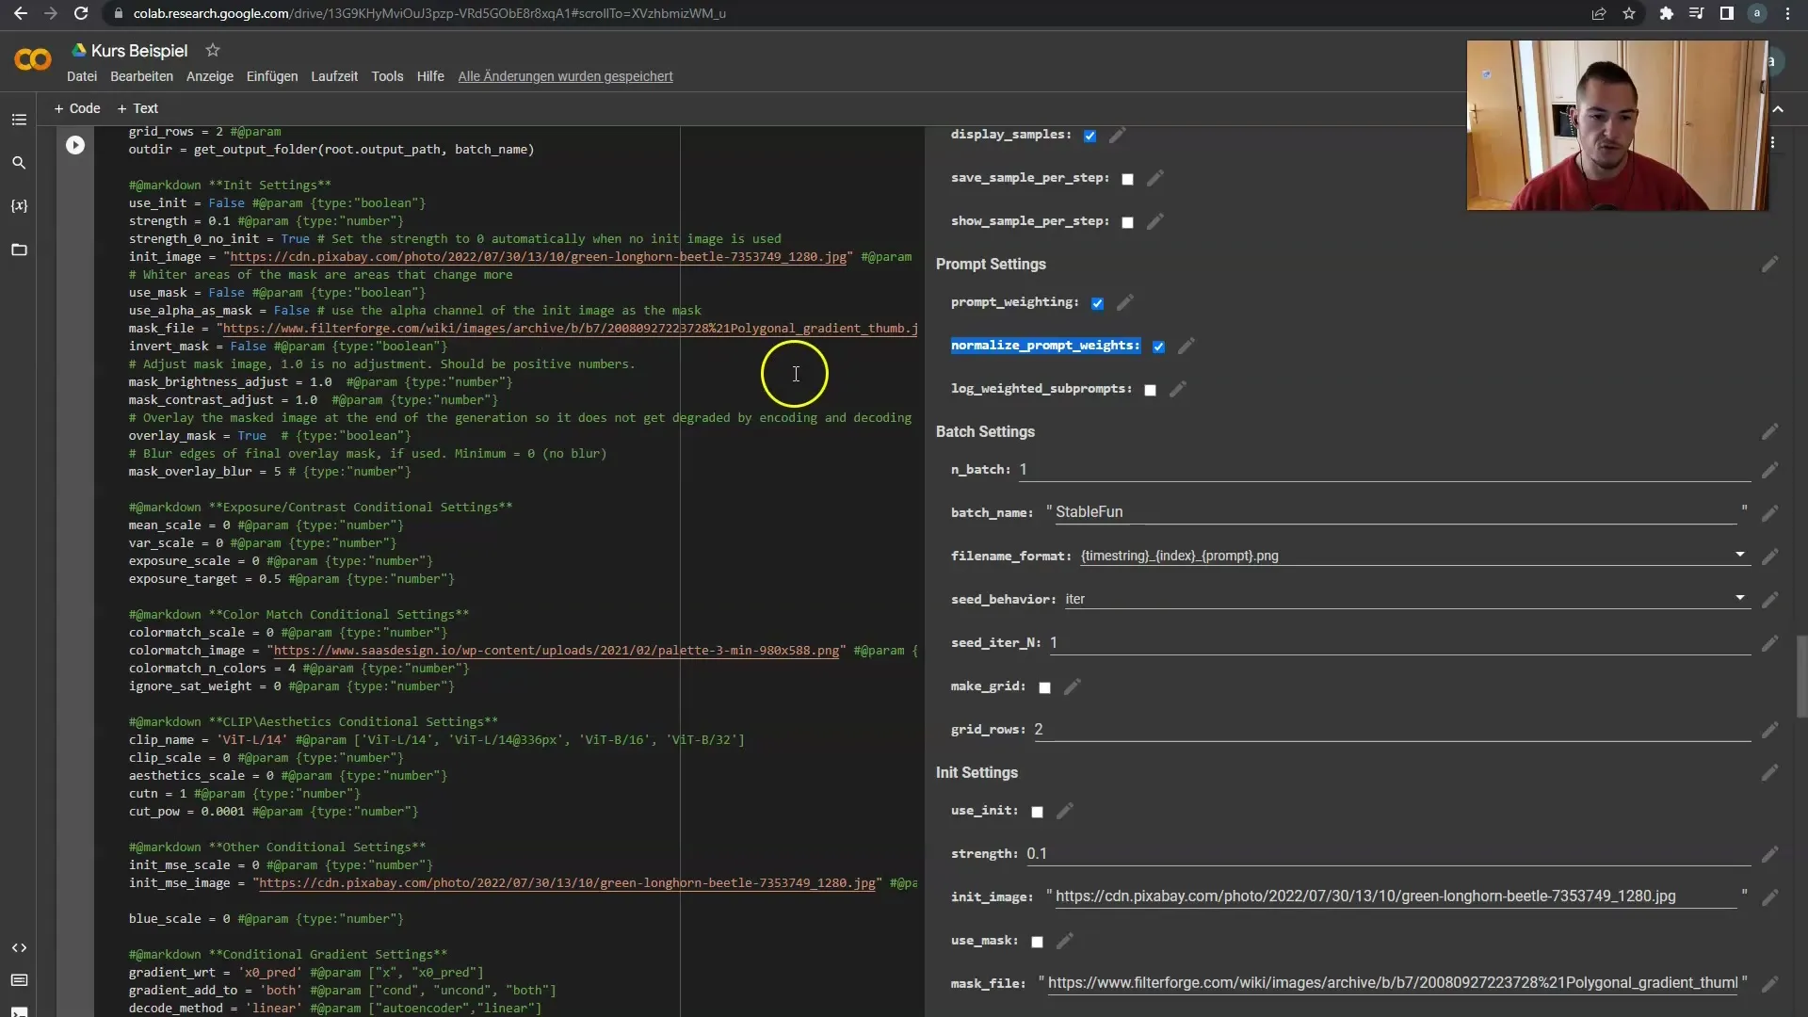Click the strength value input field
The height and width of the screenshot is (1017, 1808).
(1387, 853)
